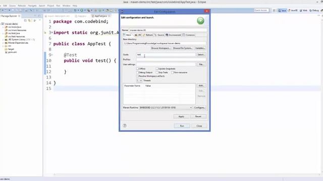Screen dimensions: 323x181
Task: Open the Environment tab in dialog
Action: click(x=173, y=35)
